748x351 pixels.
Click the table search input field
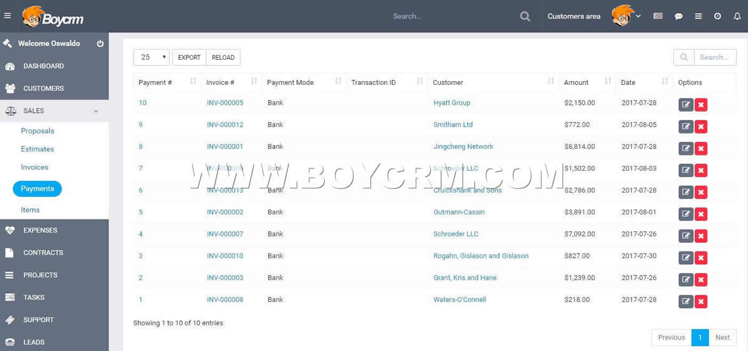click(x=714, y=57)
